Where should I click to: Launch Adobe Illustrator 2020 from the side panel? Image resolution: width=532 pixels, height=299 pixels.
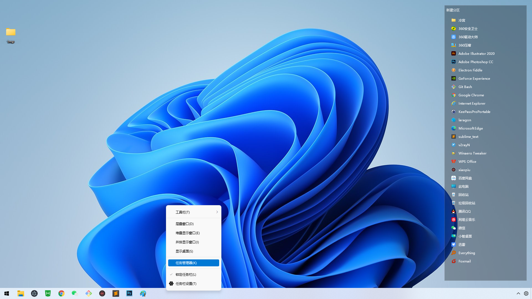pos(476,53)
